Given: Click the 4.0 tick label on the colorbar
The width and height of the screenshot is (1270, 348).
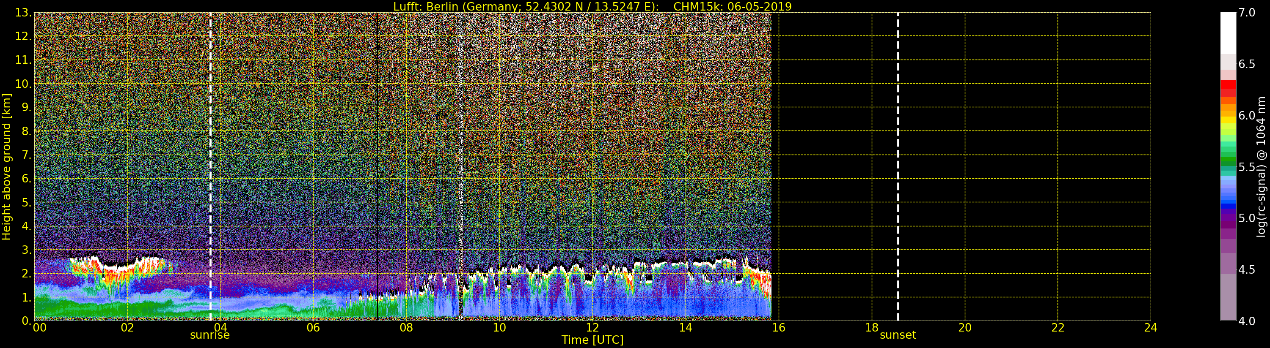Looking at the screenshot, I should point(1247,321).
